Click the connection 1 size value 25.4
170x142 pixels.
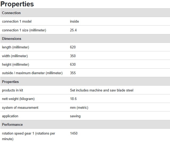tap(73, 30)
